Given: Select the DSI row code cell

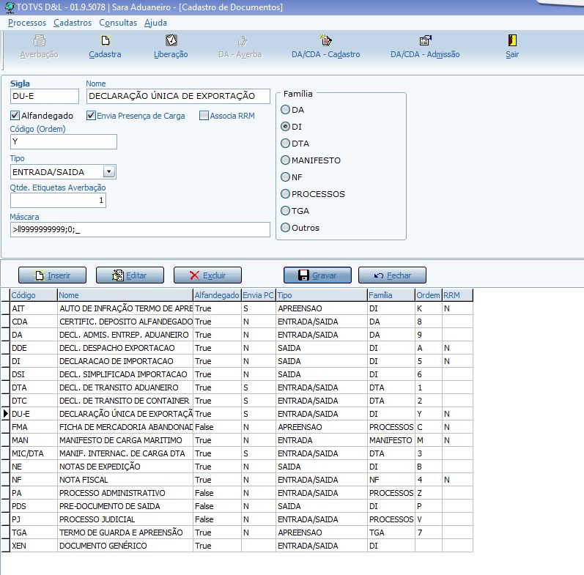Looking at the screenshot, I should (34, 374).
